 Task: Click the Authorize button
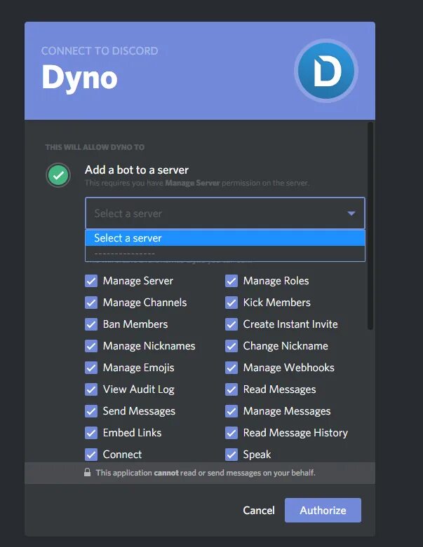[x=323, y=511]
